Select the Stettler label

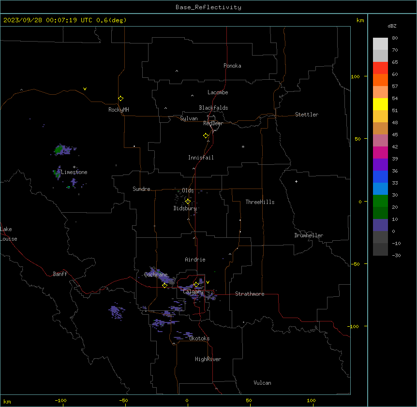(x=307, y=115)
